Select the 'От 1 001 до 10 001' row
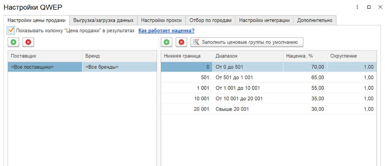 269,88
